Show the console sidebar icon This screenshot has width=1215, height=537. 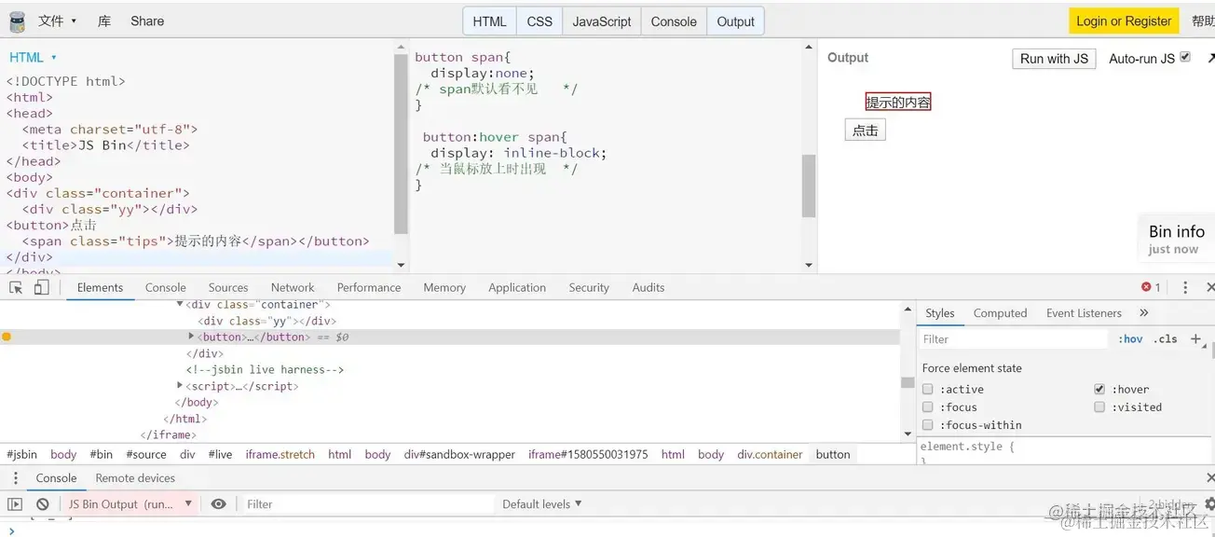tap(15, 504)
